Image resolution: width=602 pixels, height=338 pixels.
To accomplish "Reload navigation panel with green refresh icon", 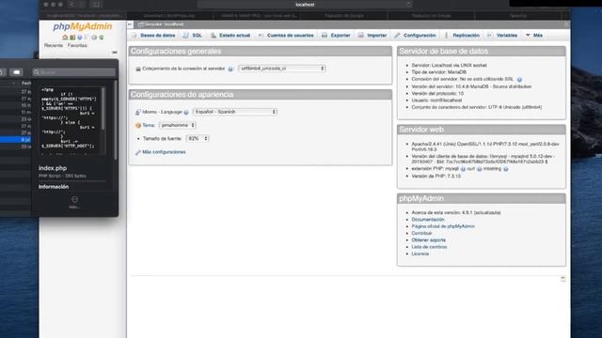I will point(102,38).
